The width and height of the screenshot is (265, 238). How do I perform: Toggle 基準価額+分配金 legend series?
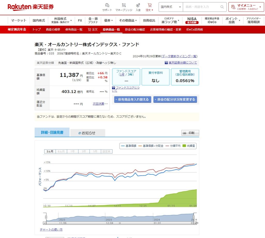151,146
